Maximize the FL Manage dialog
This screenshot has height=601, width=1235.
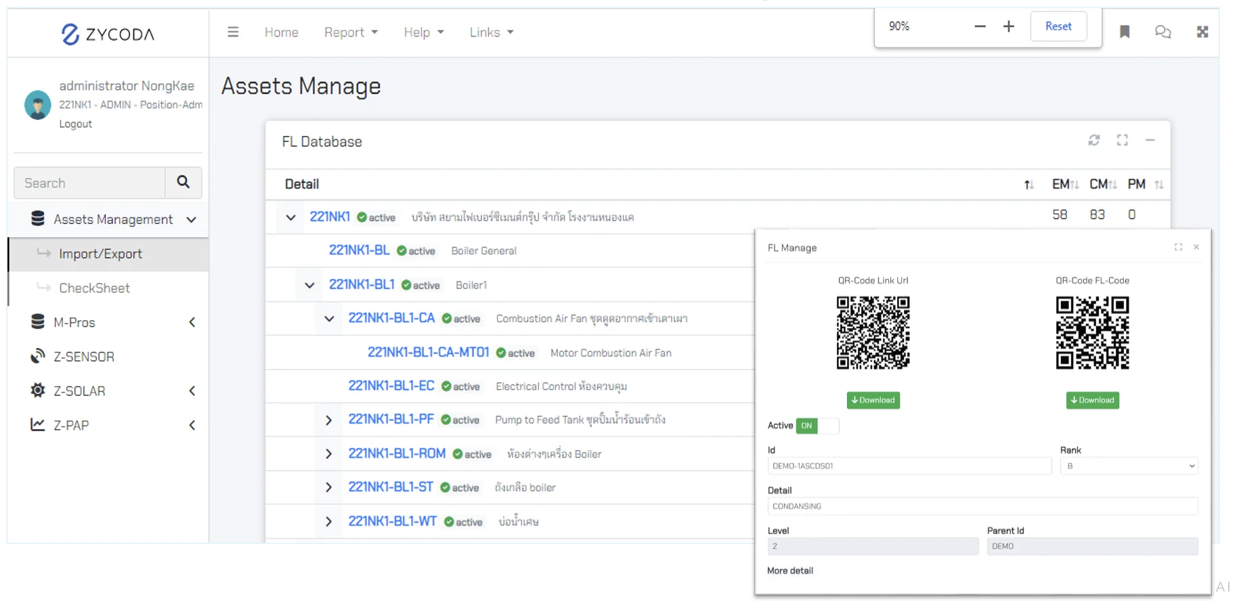[x=1179, y=247]
